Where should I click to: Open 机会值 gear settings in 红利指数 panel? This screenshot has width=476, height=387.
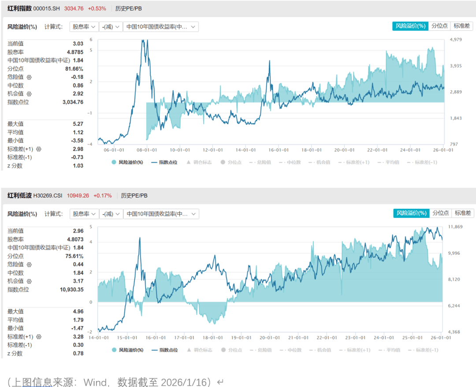(29, 94)
